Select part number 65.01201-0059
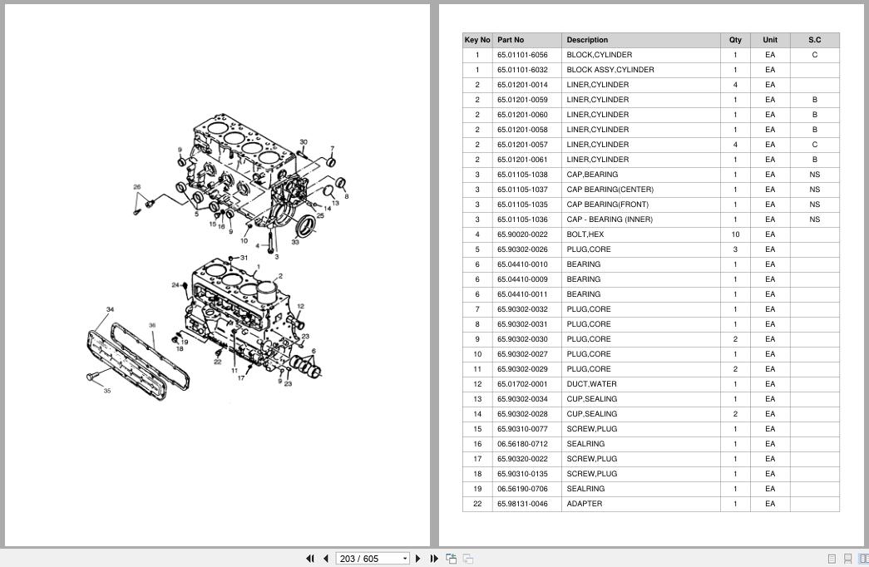This screenshot has height=567, width=869. click(522, 100)
